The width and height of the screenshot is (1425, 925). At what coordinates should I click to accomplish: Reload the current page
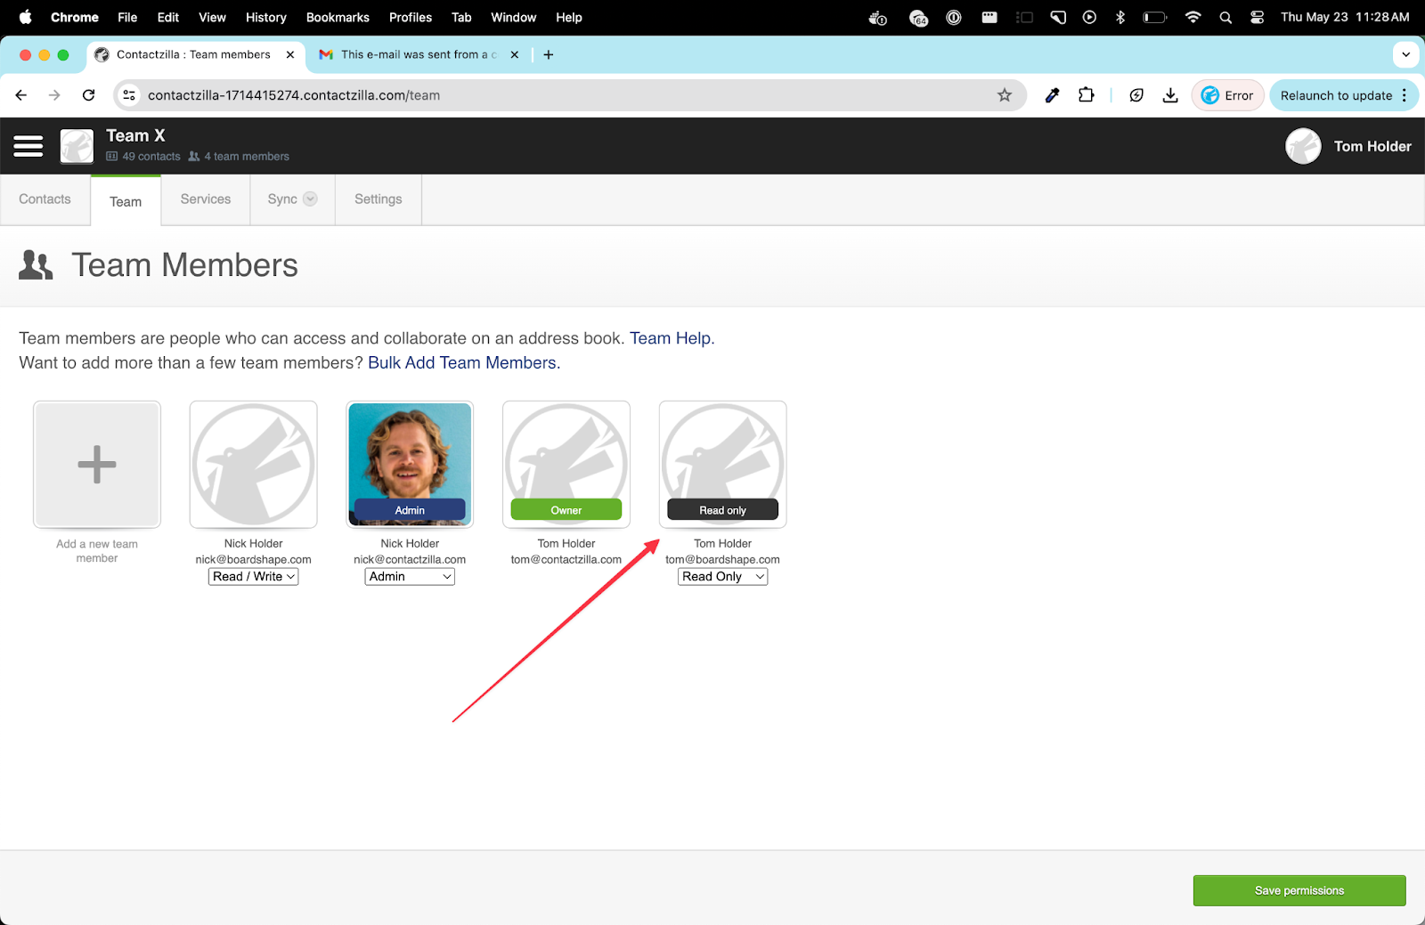pos(88,95)
